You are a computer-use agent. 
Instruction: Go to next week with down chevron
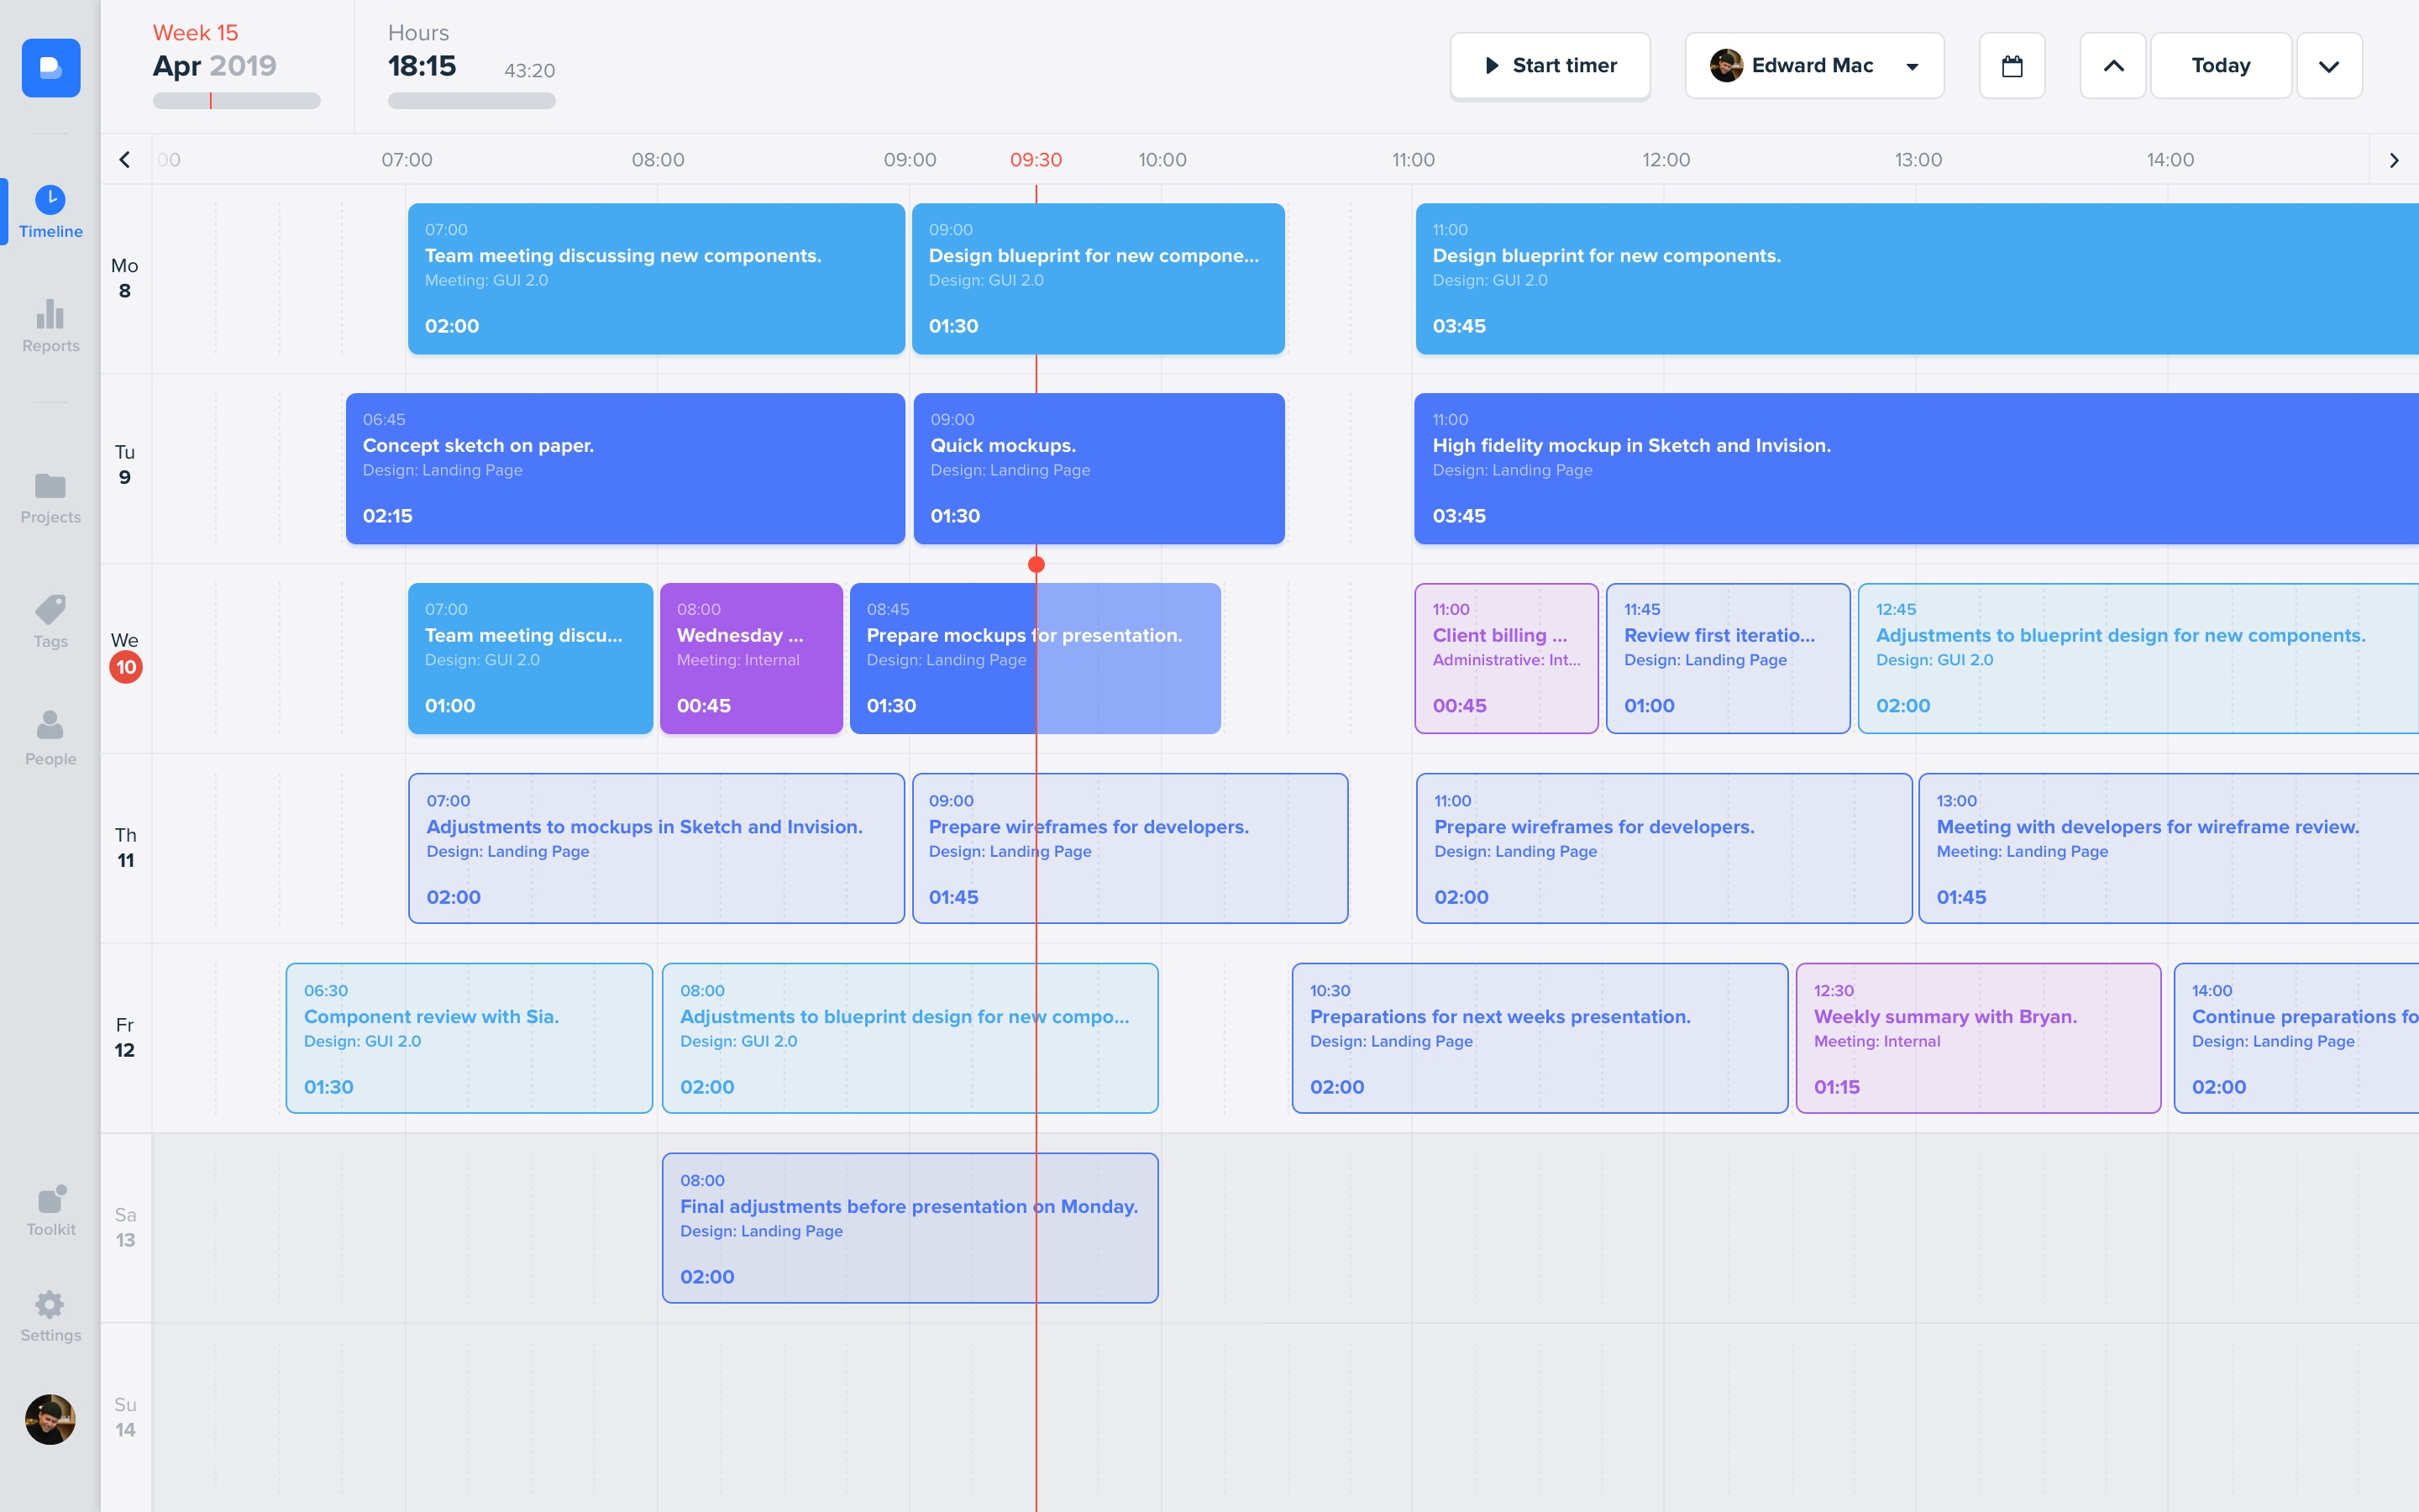(2328, 66)
